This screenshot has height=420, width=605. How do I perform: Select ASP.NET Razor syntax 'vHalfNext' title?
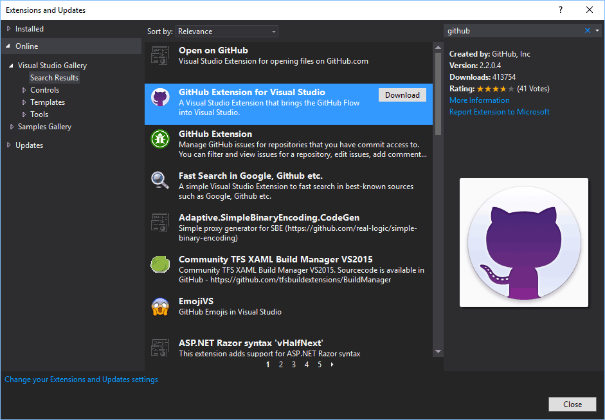click(x=251, y=343)
